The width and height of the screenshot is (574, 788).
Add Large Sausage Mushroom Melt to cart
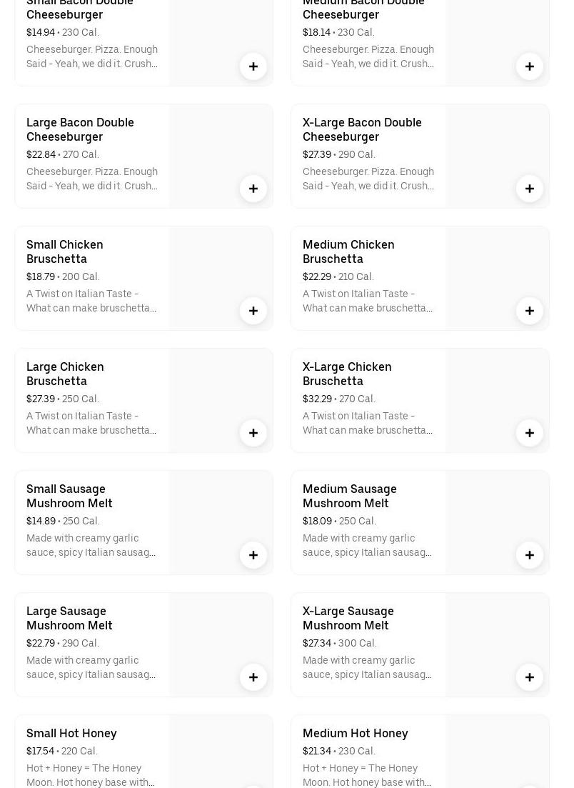pos(253,677)
